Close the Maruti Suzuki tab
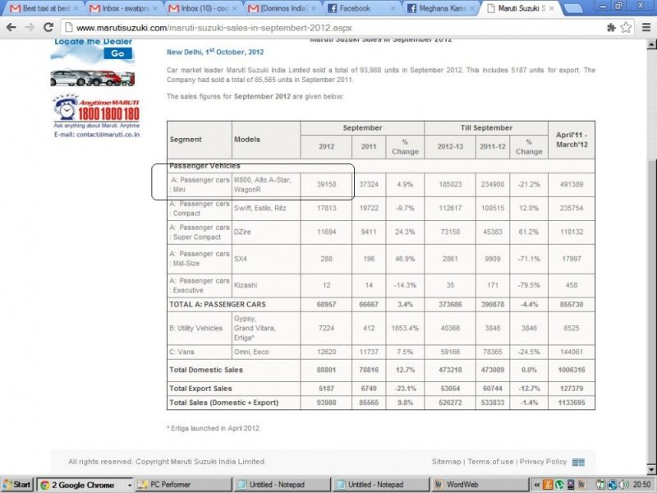 (x=551, y=8)
